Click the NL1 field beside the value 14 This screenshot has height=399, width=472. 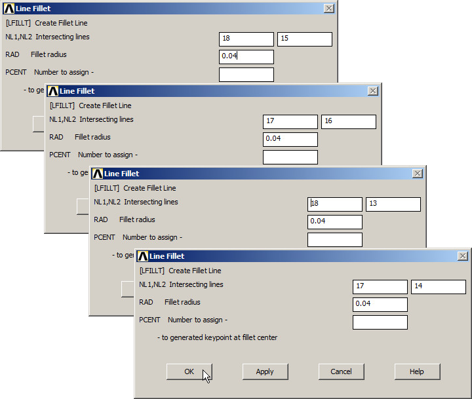pos(380,287)
